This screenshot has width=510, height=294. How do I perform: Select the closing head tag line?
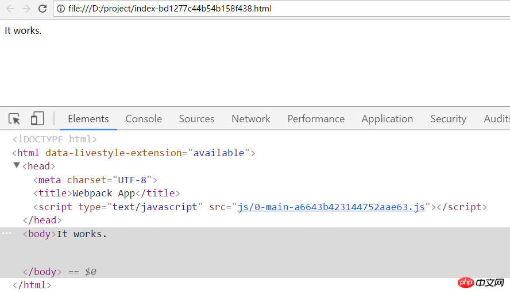coord(42,220)
